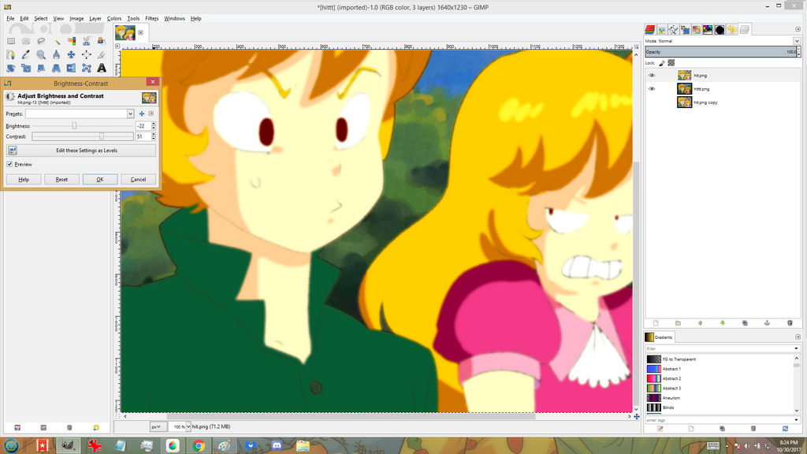The height and width of the screenshot is (454, 807).
Task: Open the Filters menu
Action: 152,19
